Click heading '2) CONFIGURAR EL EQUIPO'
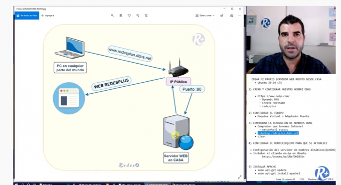Image resolution: width=341 pixels, height=185 pixels. click(266, 113)
